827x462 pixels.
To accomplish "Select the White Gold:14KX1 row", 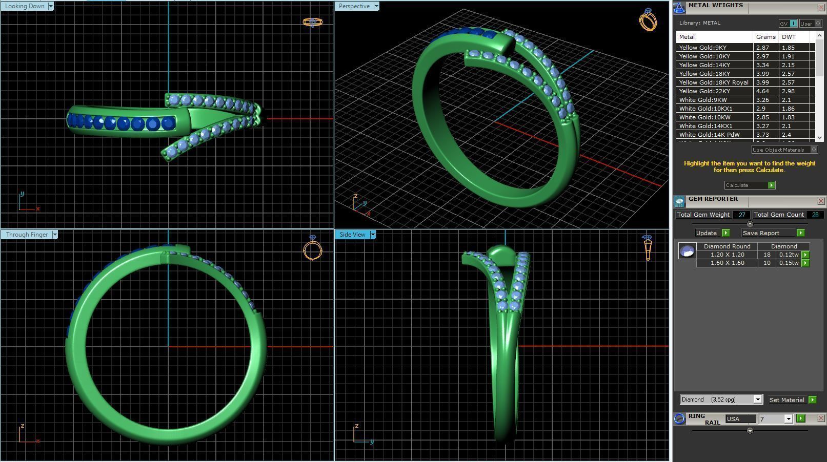I will tap(745, 126).
